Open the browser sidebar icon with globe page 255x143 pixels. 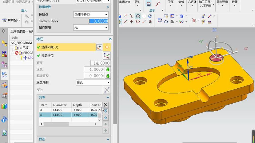[x=4, y=133]
